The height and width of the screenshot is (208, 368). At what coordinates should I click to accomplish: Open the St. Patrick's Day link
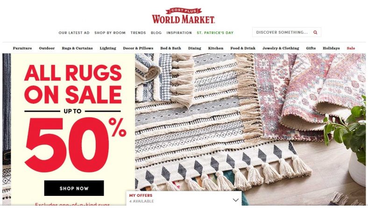pyautogui.click(x=215, y=33)
